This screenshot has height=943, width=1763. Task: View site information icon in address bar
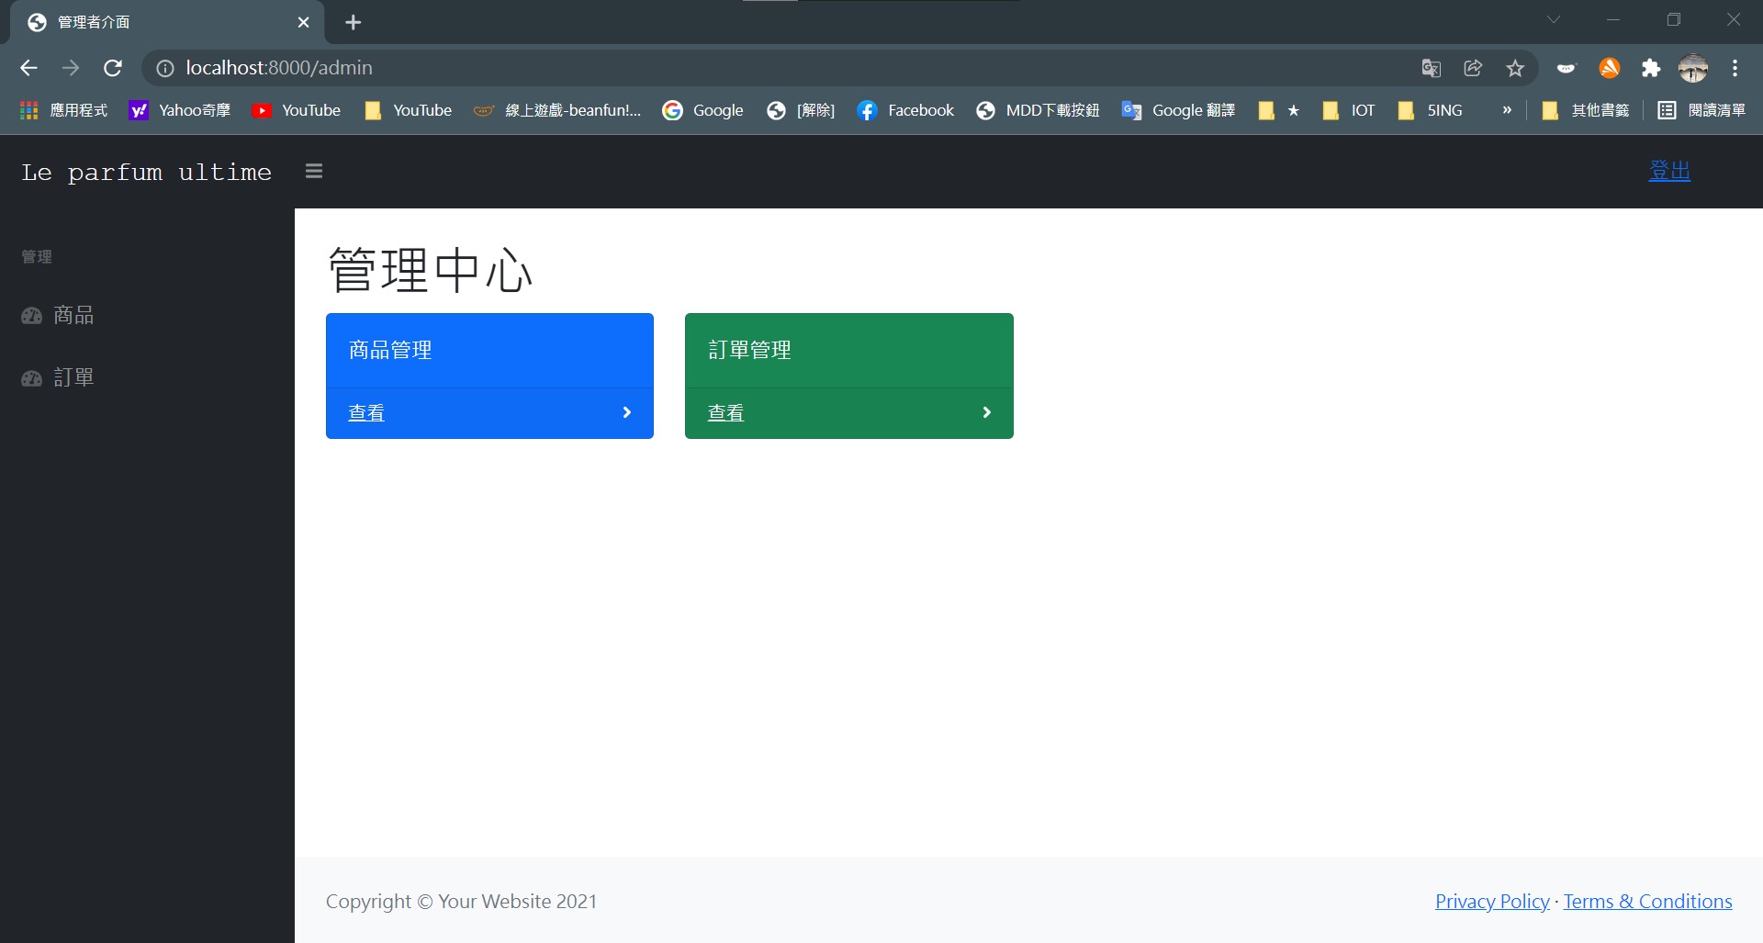tap(165, 68)
